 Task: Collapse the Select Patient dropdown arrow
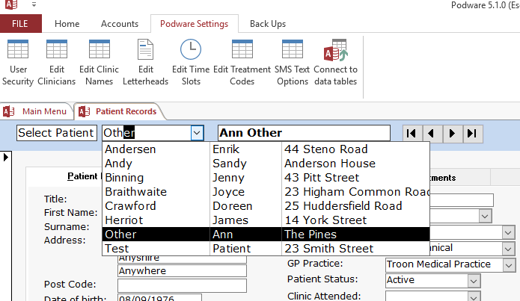(196, 133)
